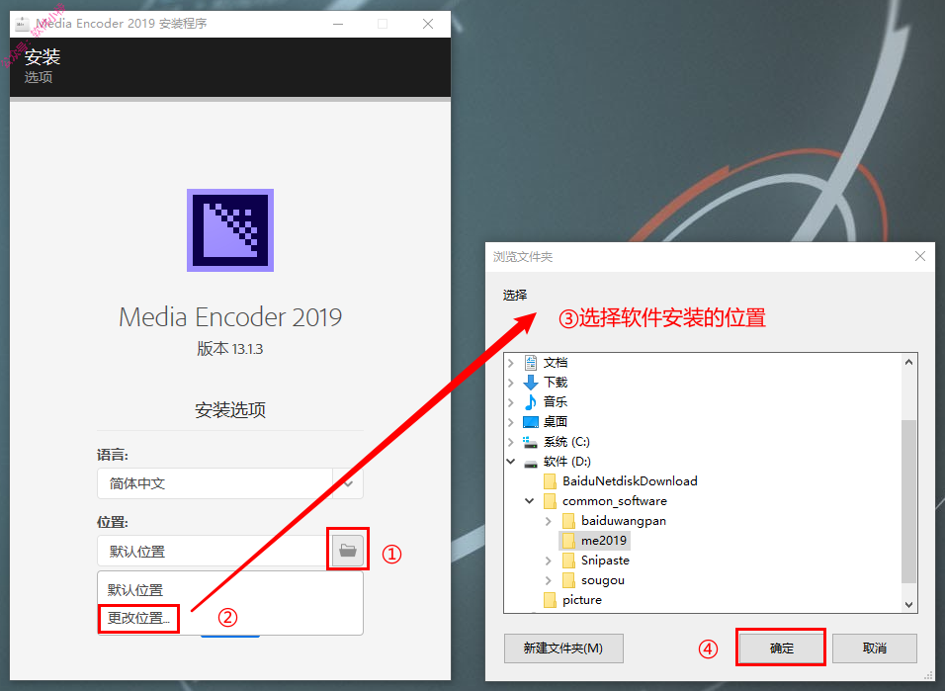Select the picture folder name
The height and width of the screenshot is (691, 945).
tap(582, 600)
